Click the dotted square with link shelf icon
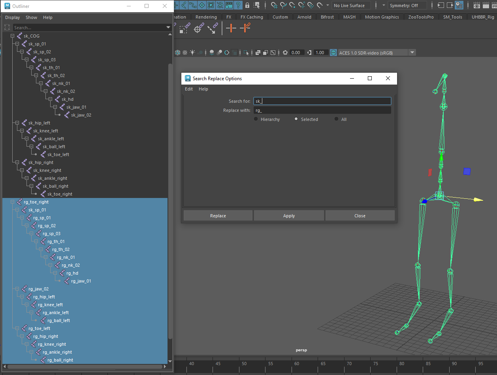Image resolution: width=497 pixels, height=375 pixels. pyautogui.click(x=185, y=28)
